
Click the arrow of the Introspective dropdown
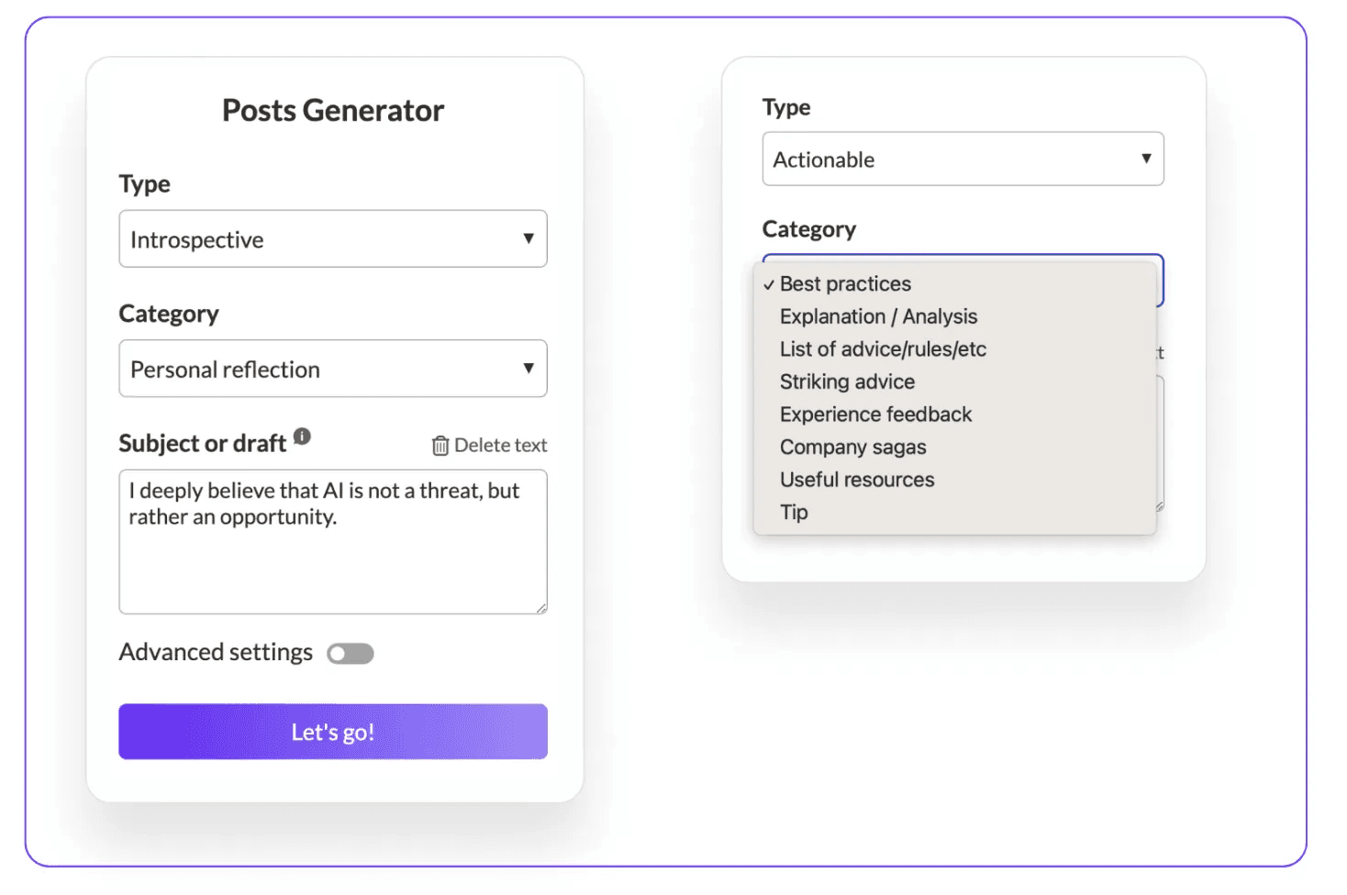coord(529,238)
